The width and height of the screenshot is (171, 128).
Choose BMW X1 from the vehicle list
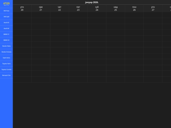[x=6, y=34]
